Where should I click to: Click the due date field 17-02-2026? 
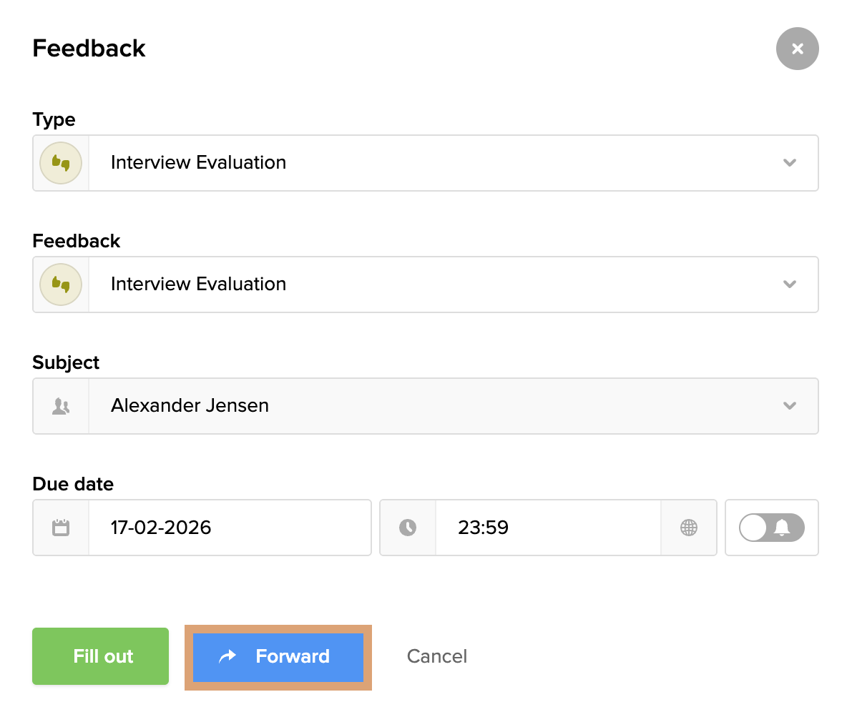coord(229,528)
